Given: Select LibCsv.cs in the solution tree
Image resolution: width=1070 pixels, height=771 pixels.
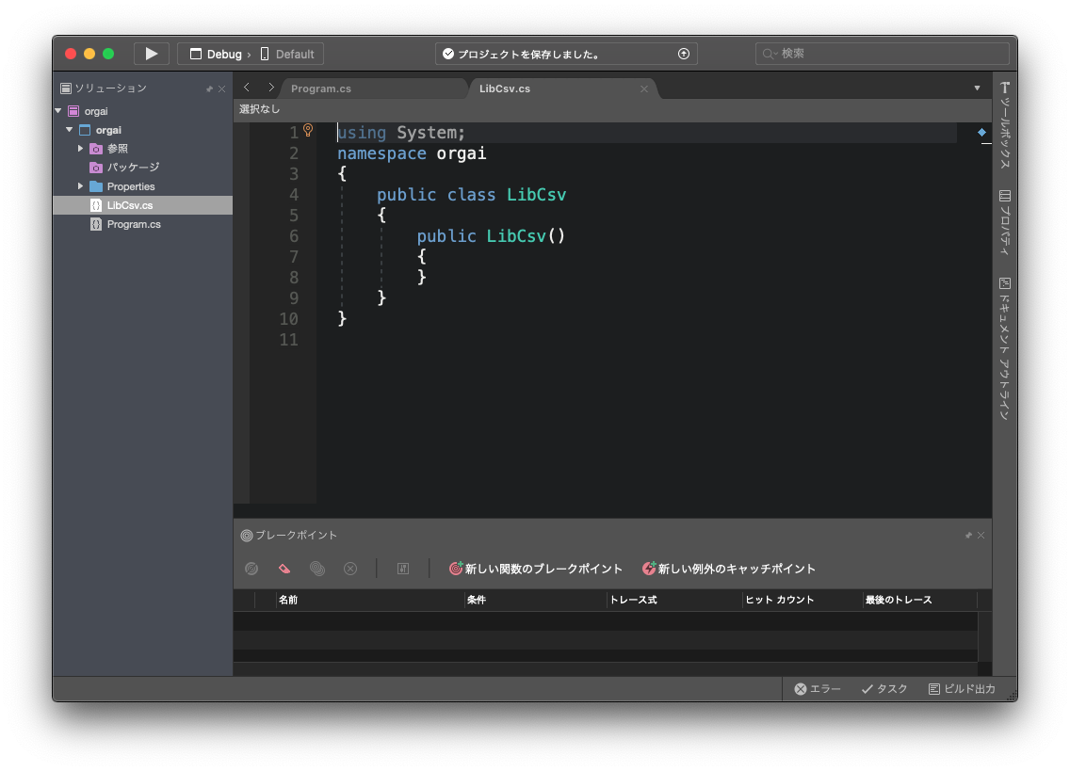Looking at the screenshot, I should point(142,205).
